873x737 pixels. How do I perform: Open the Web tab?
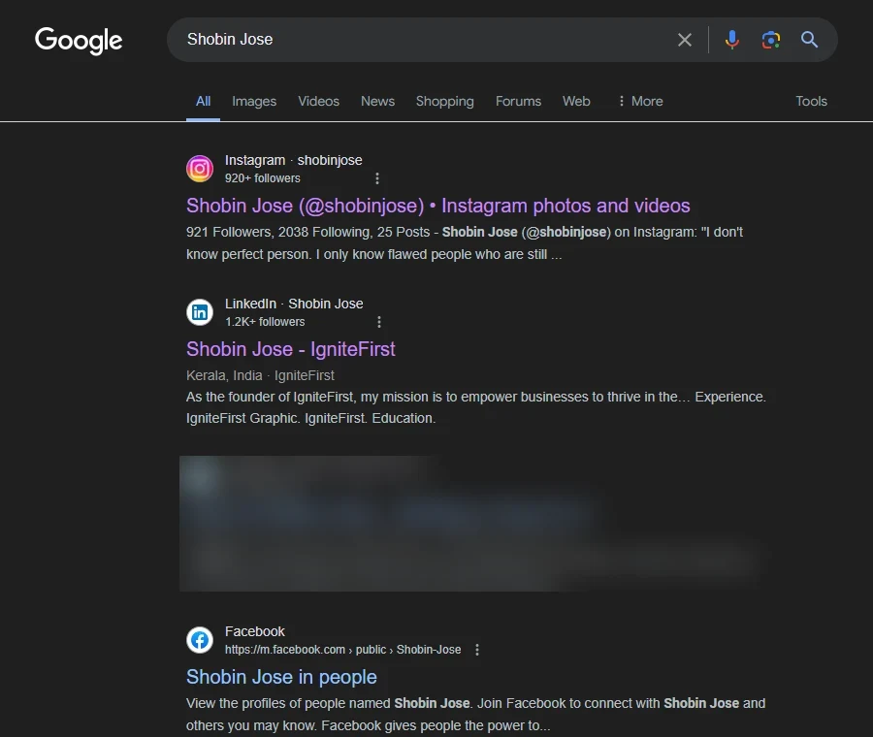(x=576, y=101)
